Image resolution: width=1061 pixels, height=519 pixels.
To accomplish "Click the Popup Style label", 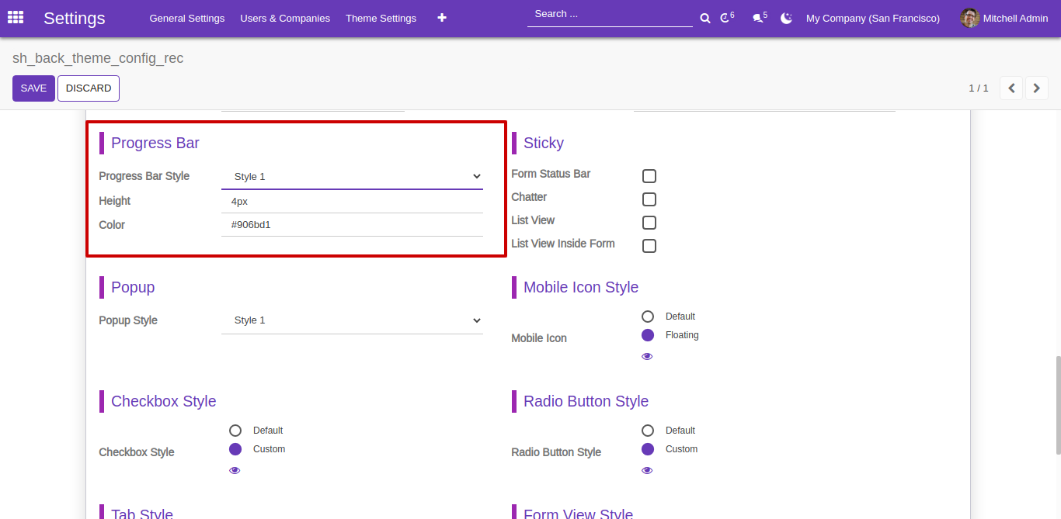I will (x=128, y=320).
